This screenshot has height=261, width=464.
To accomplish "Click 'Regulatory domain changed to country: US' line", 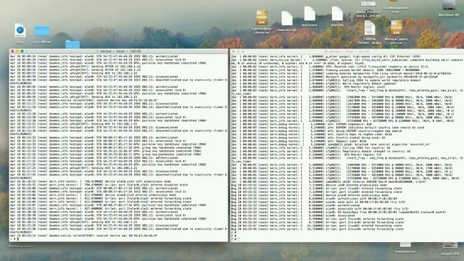I will pos(320,152).
